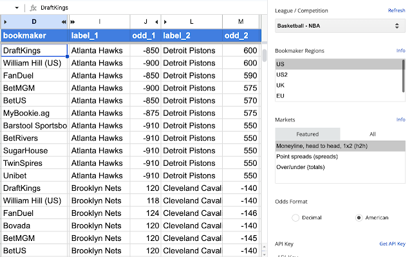Click the scroll up arrow of the sheet
This screenshot has height=257, width=412.
pos(265,247)
